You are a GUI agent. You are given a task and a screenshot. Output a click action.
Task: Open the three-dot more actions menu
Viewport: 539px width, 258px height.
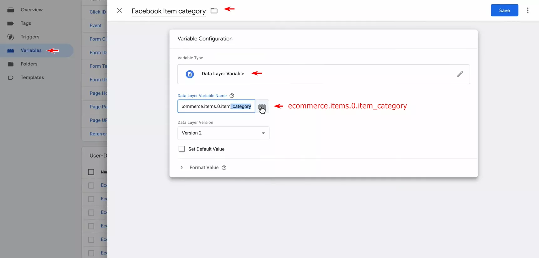(x=528, y=10)
